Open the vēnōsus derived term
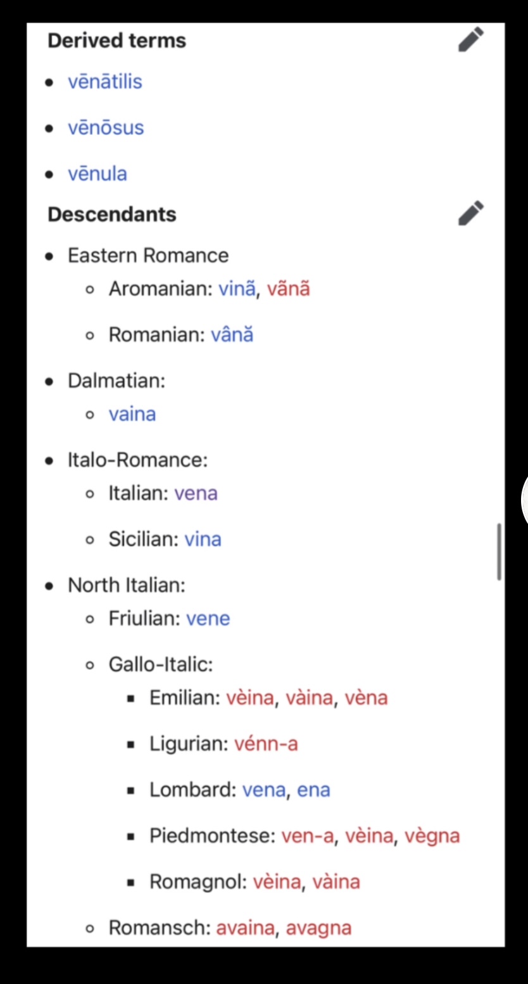Viewport: 528px width, 984px height. (x=106, y=128)
